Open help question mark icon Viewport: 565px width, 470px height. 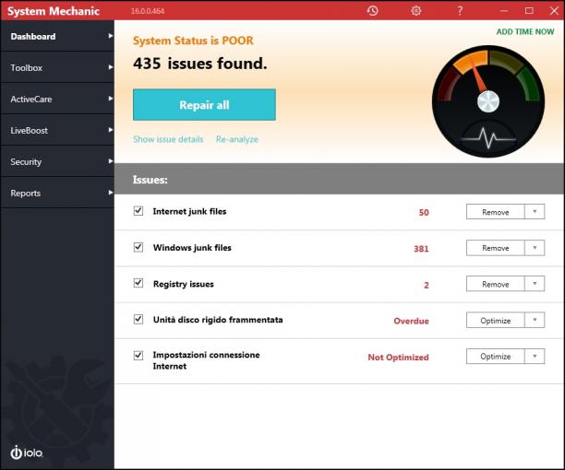pos(460,11)
